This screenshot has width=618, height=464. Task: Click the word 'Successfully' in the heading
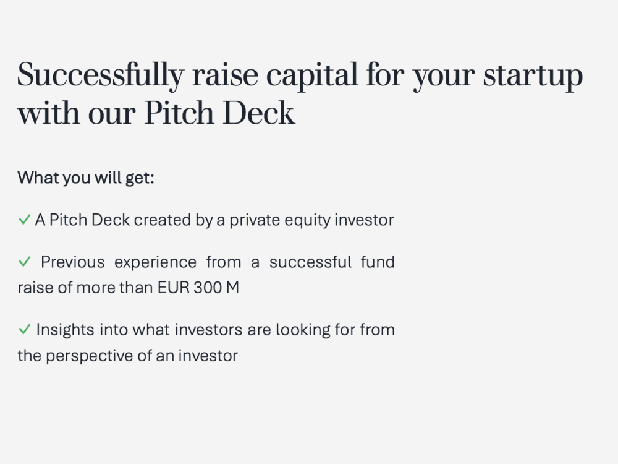(x=101, y=75)
